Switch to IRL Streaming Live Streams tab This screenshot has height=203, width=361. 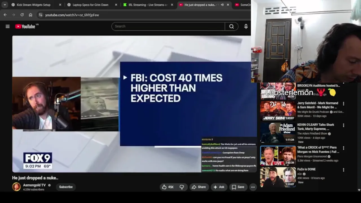148,5
